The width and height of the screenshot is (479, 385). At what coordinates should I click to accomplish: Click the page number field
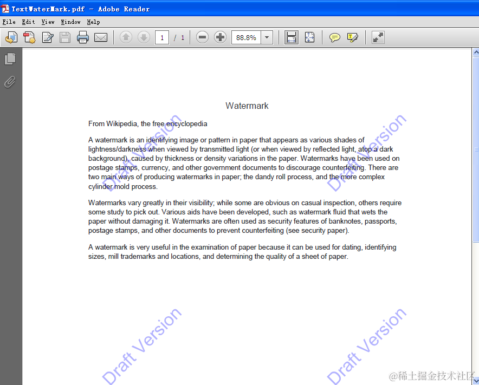coord(162,37)
